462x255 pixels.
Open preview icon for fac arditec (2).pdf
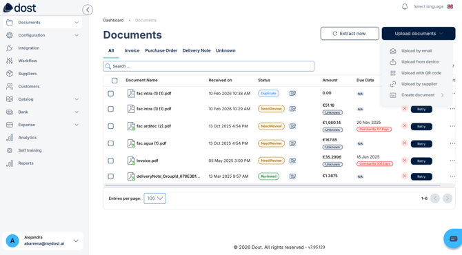[x=292, y=126]
